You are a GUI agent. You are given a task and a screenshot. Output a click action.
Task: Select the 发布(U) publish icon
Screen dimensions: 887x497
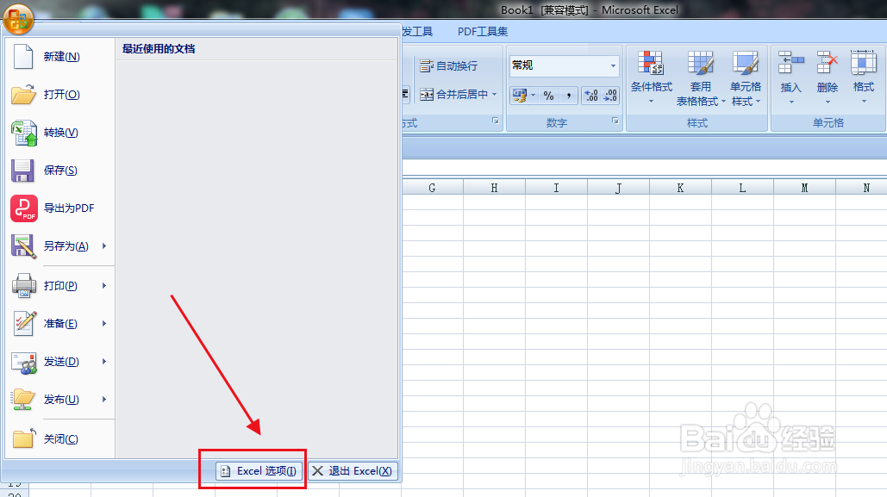(x=23, y=399)
